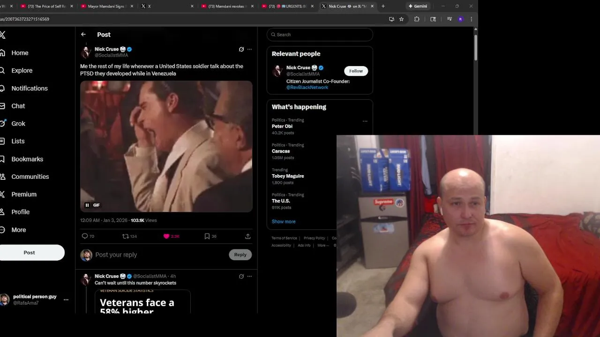The image size is (600, 337).
Task: Open The U.S. trending topic
Action: coord(281,201)
